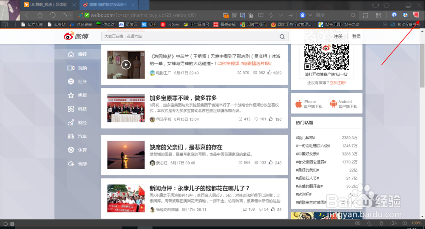Expand the address bar dropdown chevron
425x229 pixels.
pyautogui.click(x=281, y=15)
